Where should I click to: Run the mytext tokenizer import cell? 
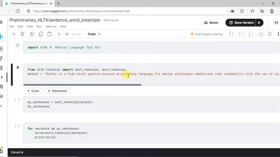pos(18,68)
